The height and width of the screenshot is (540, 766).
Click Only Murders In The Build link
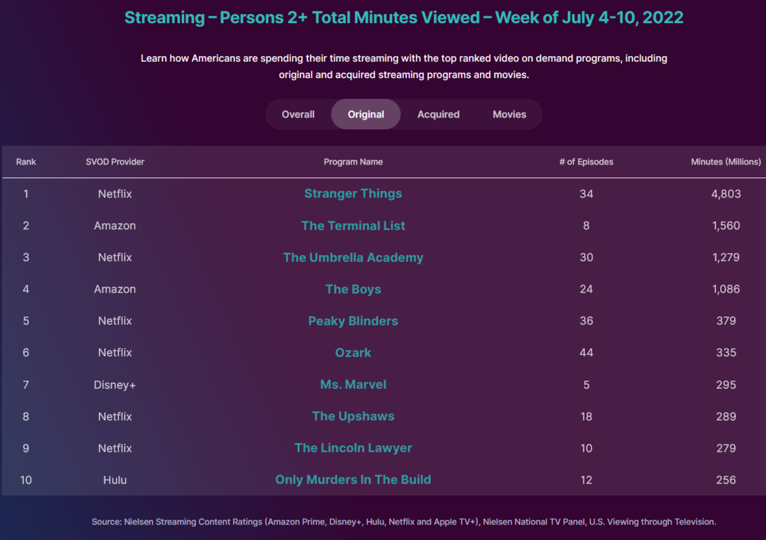pyautogui.click(x=353, y=480)
